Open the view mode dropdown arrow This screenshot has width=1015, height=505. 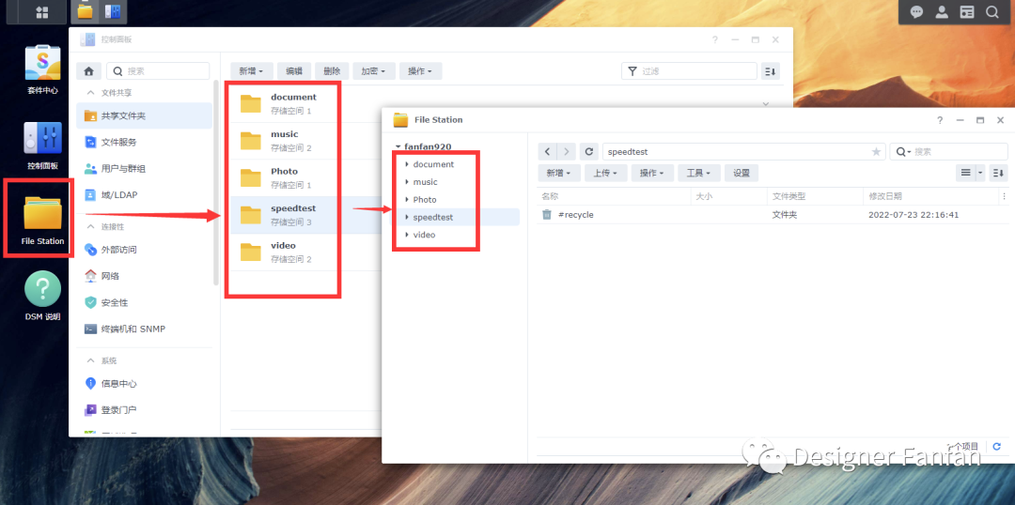coord(980,173)
